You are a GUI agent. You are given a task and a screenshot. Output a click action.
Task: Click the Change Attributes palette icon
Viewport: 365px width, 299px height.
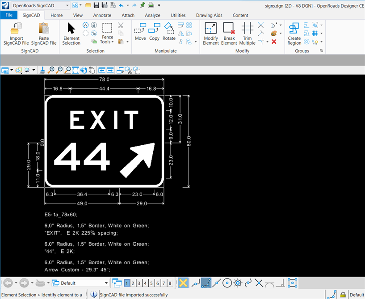(274, 34)
